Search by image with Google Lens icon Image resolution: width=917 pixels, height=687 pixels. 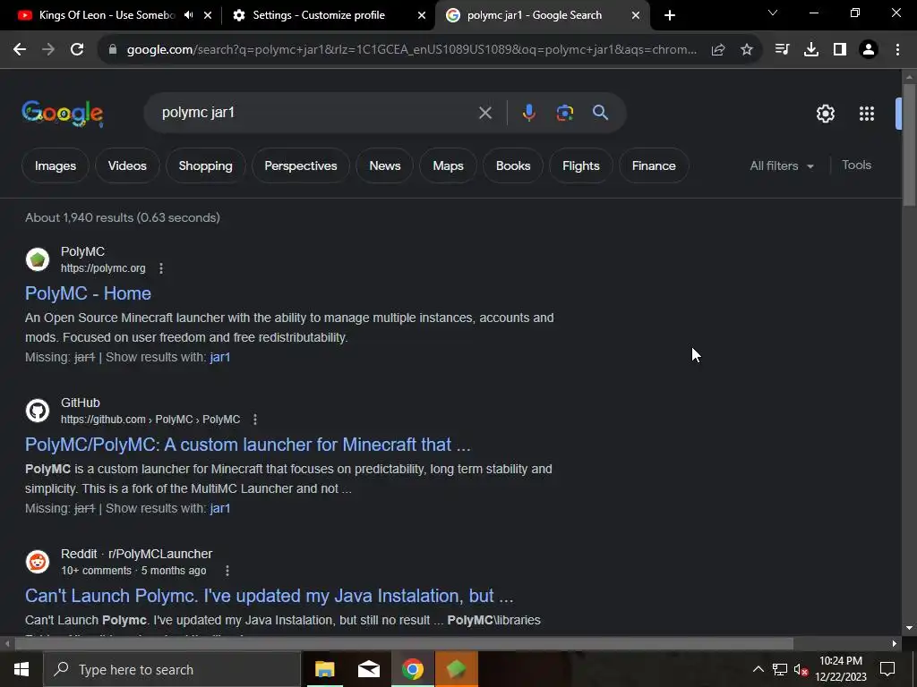(565, 113)
